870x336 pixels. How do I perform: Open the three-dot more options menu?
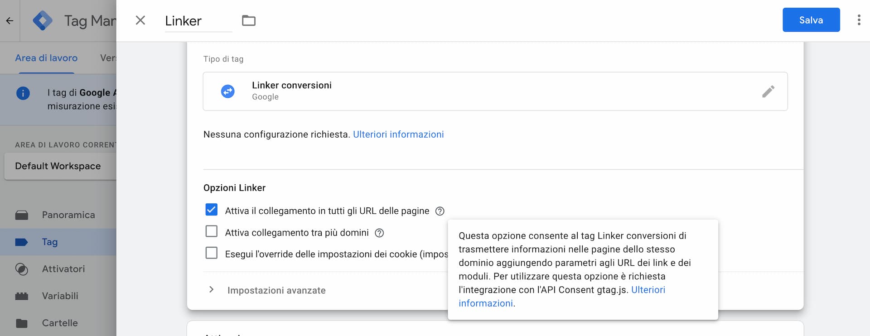click(859, 20)
